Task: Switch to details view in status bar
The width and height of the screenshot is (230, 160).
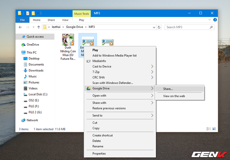Action: 209,129
